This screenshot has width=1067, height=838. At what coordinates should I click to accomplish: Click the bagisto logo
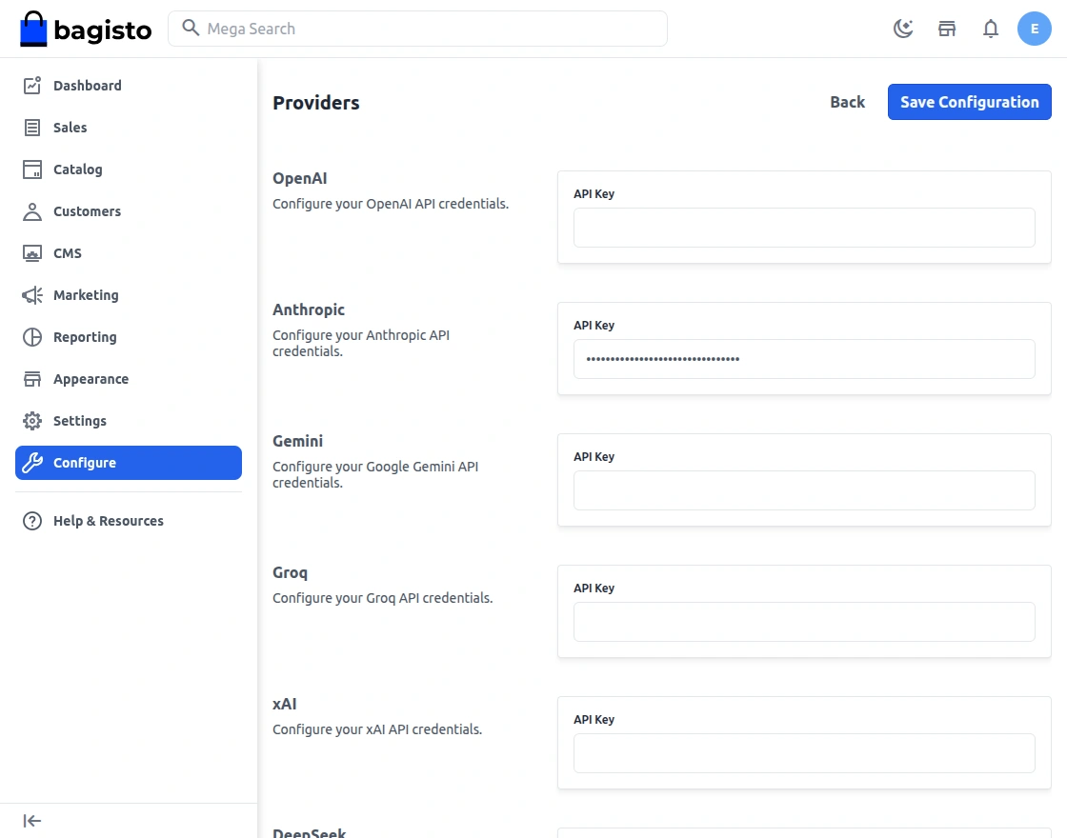(86, 29)
